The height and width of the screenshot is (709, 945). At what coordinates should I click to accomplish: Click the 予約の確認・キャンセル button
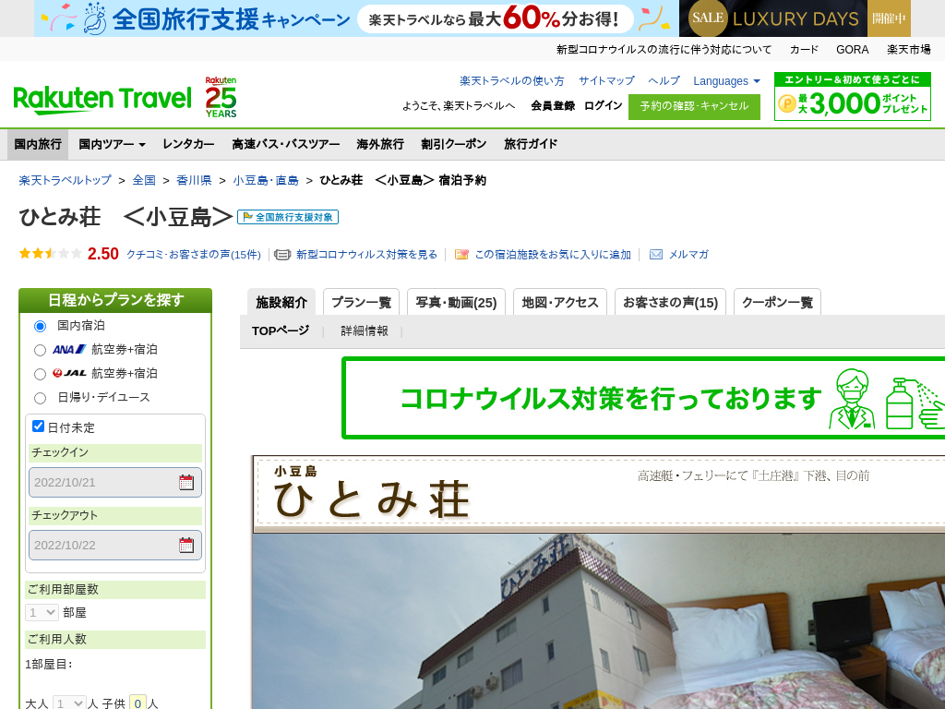click(694, 107)
